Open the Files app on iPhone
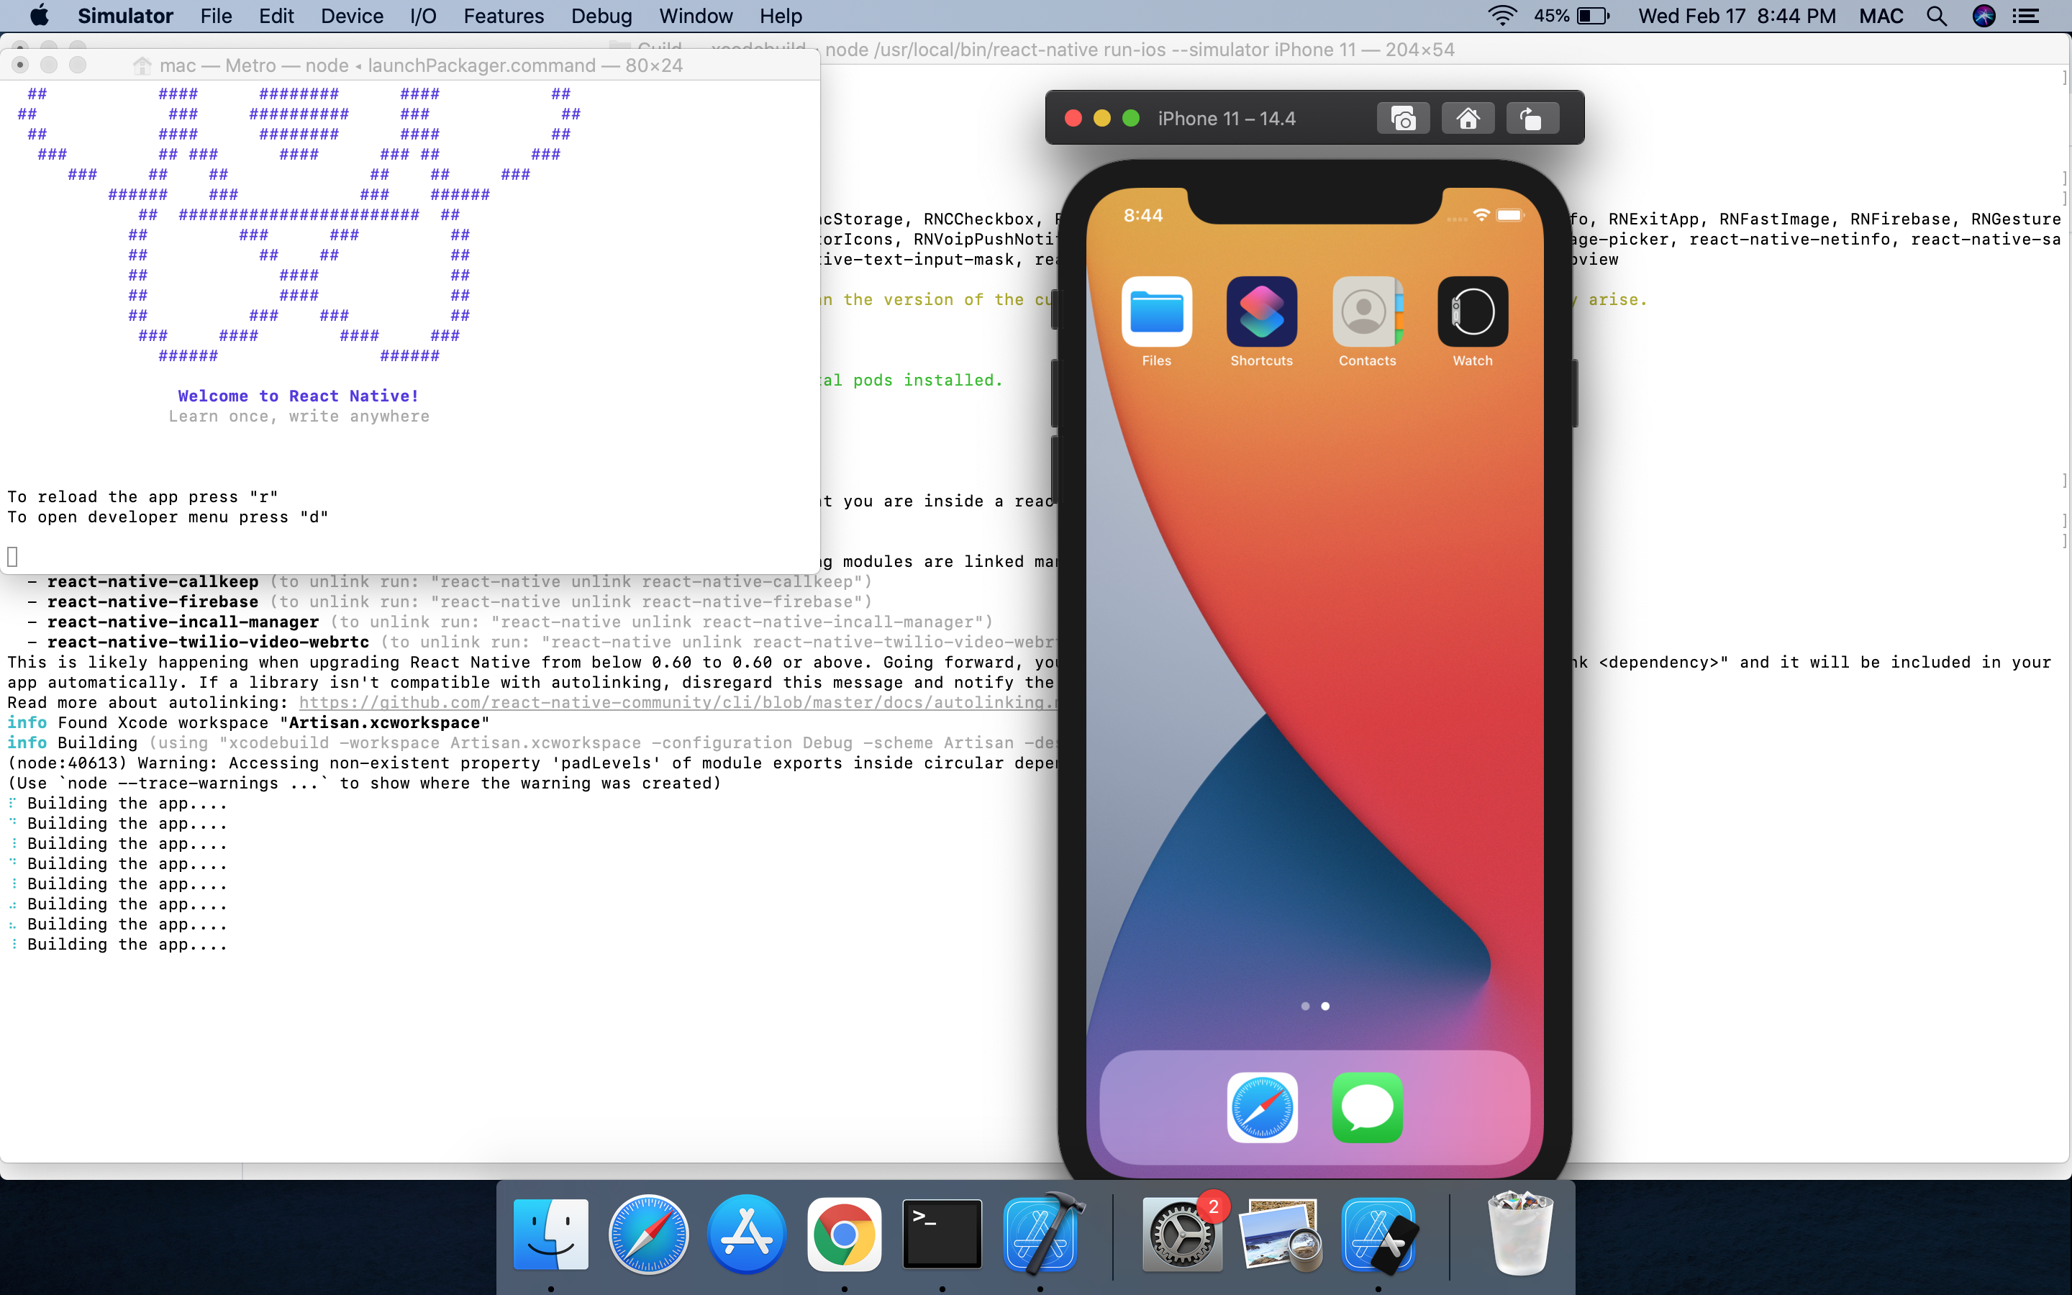 click(1156, 312)
